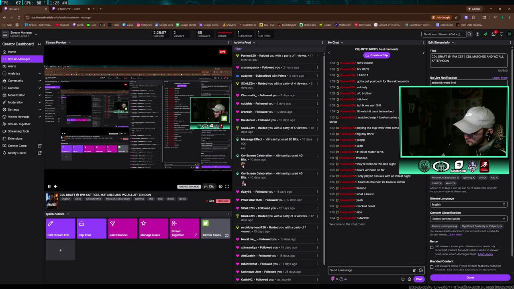Click the Clip That quick action

(92, 228)
